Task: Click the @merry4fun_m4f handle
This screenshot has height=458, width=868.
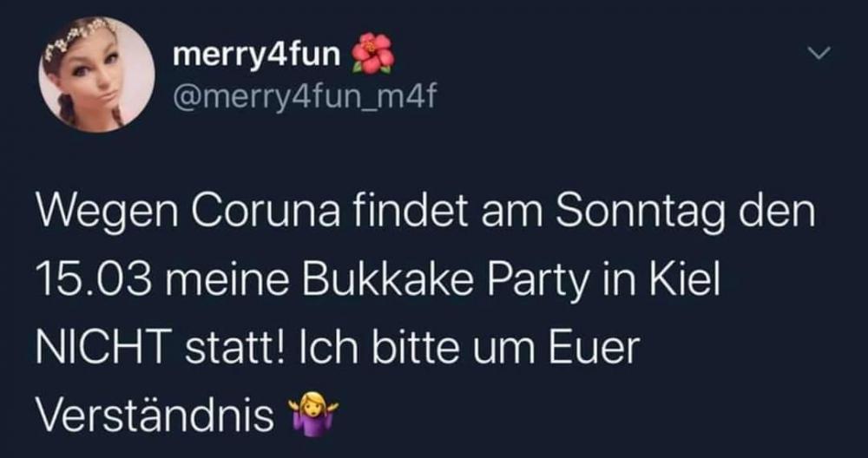Action: pos(305,97)
